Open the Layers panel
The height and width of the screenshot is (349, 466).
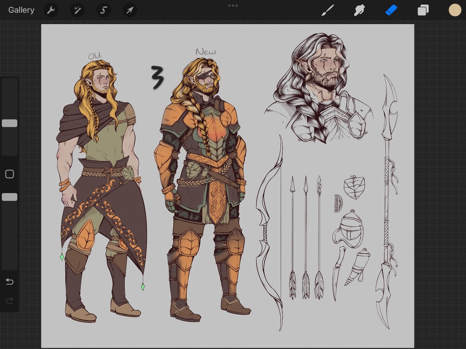423,10
